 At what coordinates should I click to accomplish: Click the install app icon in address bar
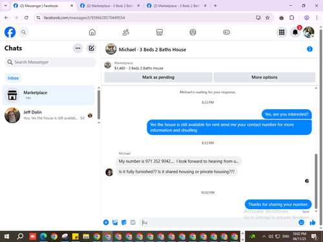coord(258,17)
